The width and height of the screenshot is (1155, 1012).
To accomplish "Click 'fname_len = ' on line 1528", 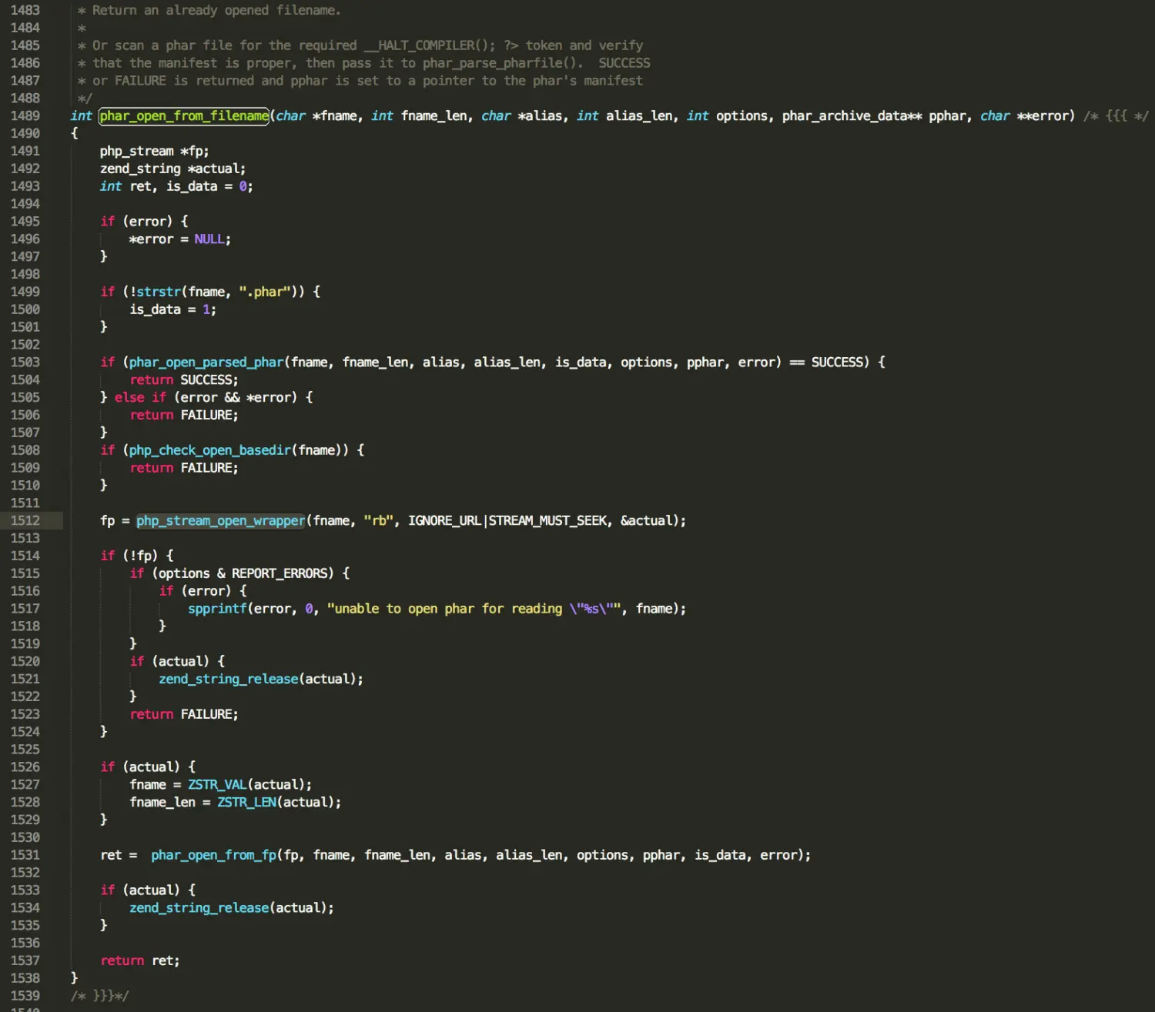I will [x=170, y=803].
